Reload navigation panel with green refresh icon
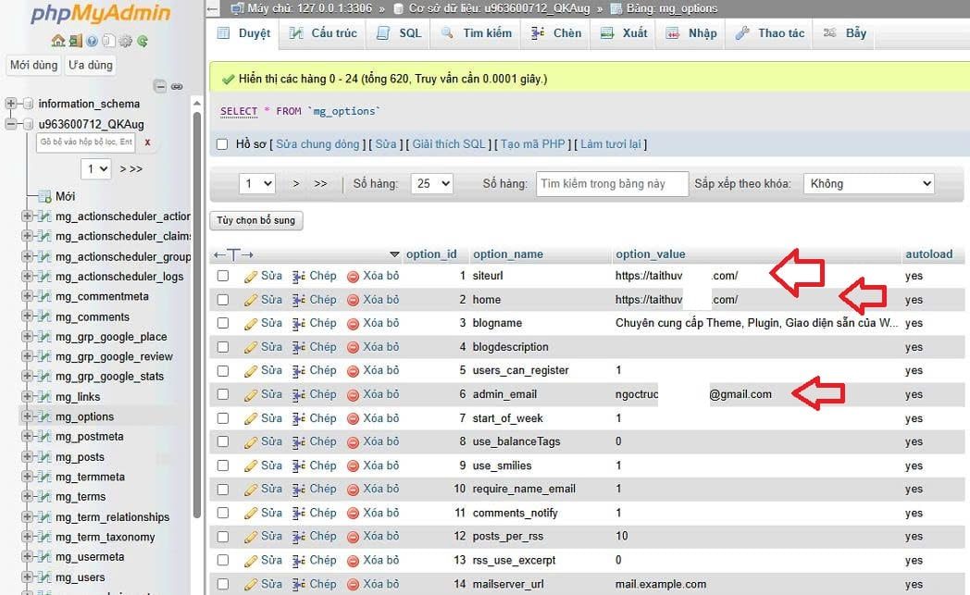Image resolution: width=970 pixels, height=595 pixels. [143, 41]
